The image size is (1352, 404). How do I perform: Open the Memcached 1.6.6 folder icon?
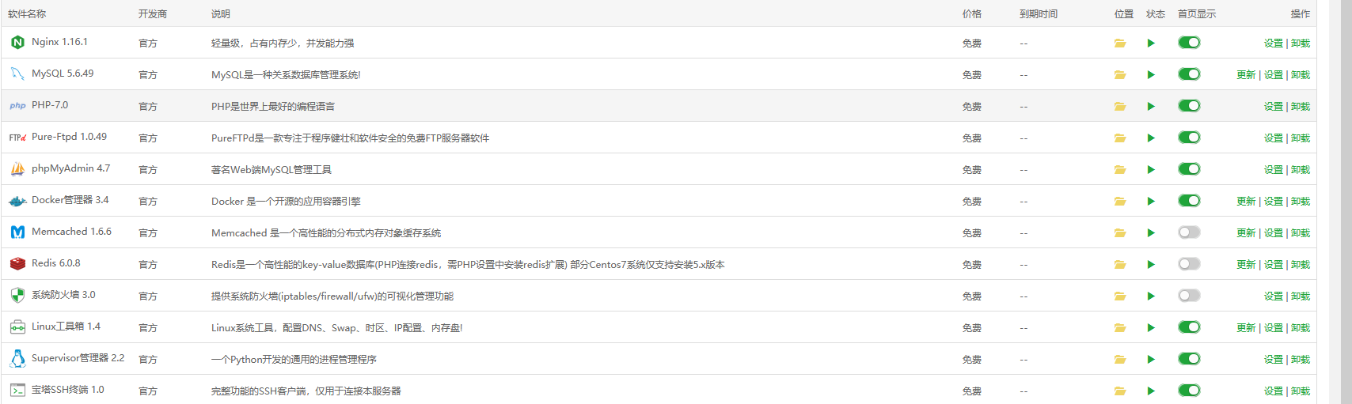1120,232
